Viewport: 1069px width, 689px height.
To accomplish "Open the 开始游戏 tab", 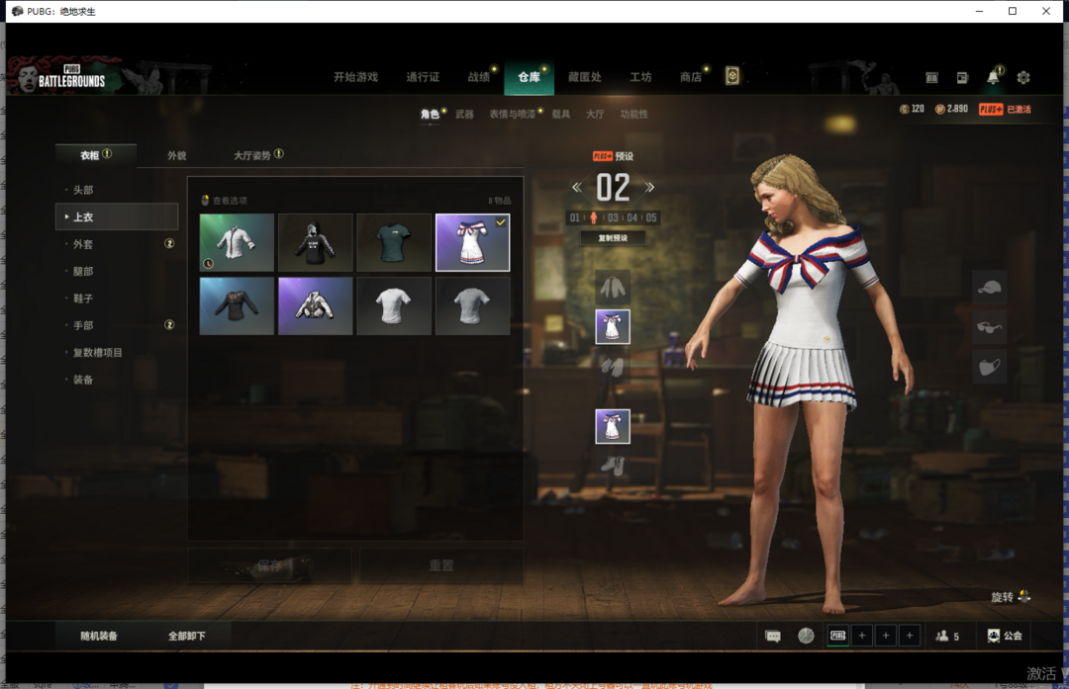I will point(356,77).
